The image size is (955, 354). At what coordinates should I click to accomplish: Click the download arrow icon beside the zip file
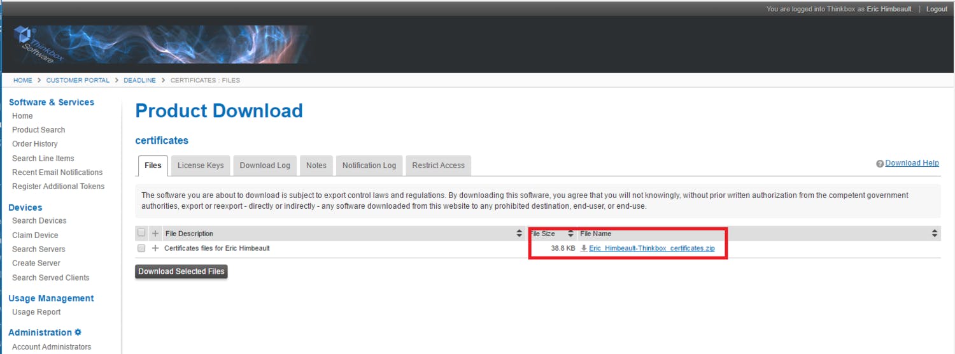(x=584, y=248)
